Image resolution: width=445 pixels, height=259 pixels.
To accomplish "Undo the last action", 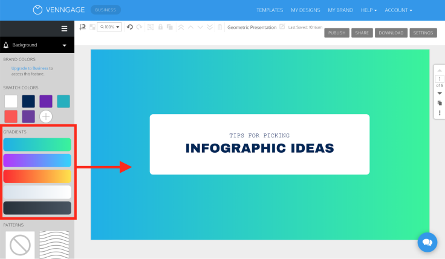I will tap(130, 27).
